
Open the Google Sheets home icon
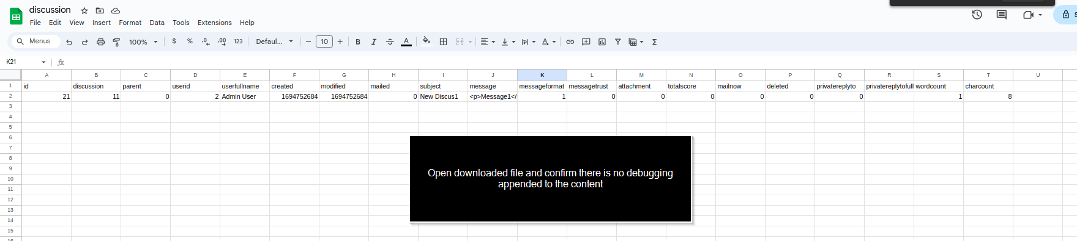coord(16,16)
